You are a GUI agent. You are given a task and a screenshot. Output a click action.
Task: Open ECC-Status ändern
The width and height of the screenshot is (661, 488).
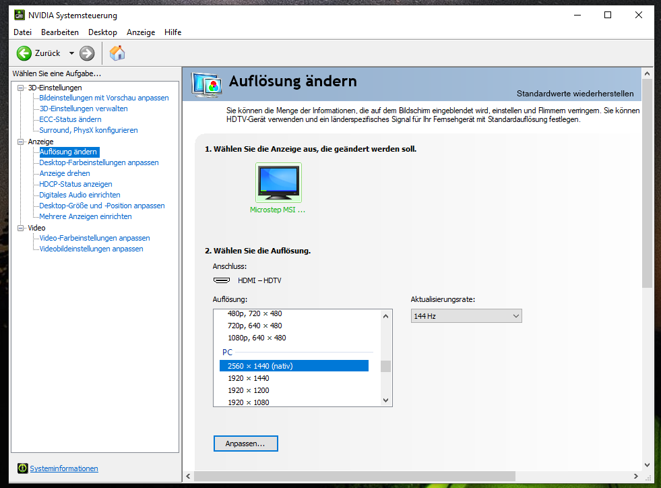pyautogui.click(x=70, y=119)
